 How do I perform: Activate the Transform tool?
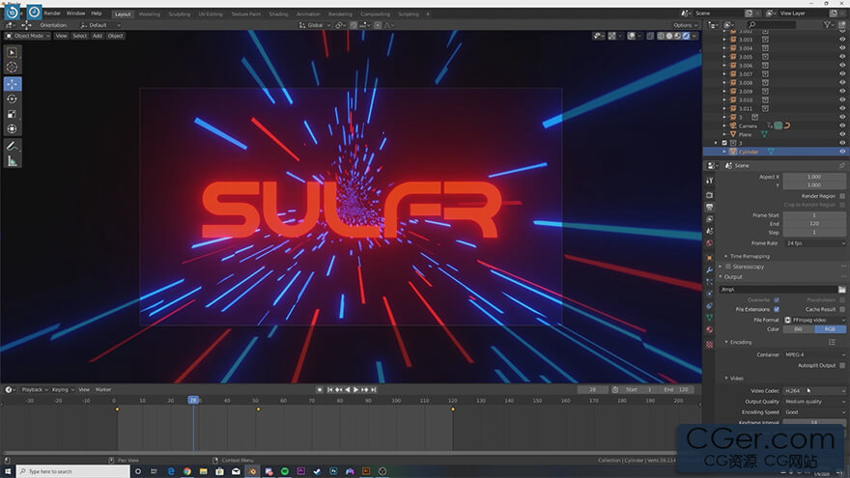(x=12, y=129)
